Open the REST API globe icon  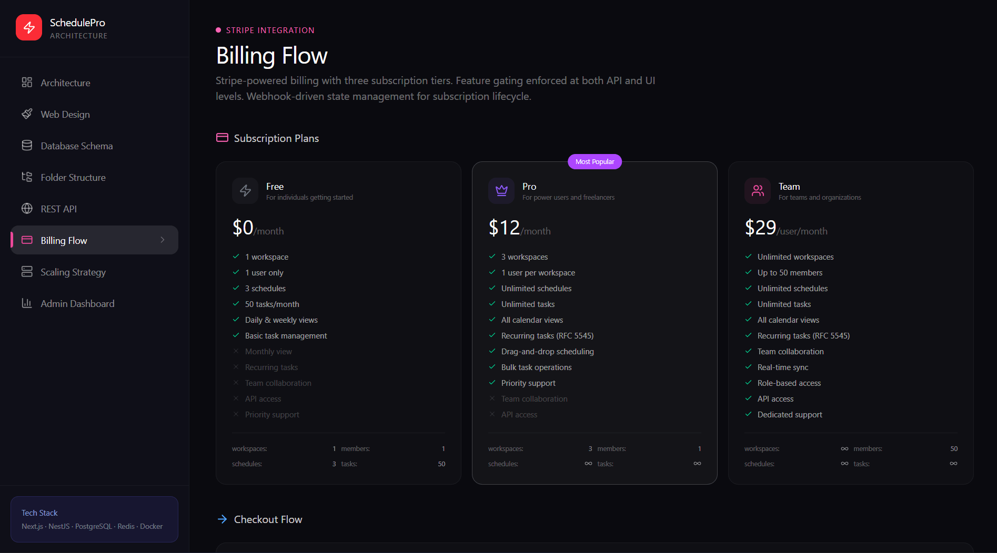27,208
